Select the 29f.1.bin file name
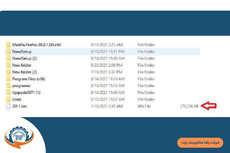Image resolution: width=230 pixels, height=153 pixels. tap(20, 105)
